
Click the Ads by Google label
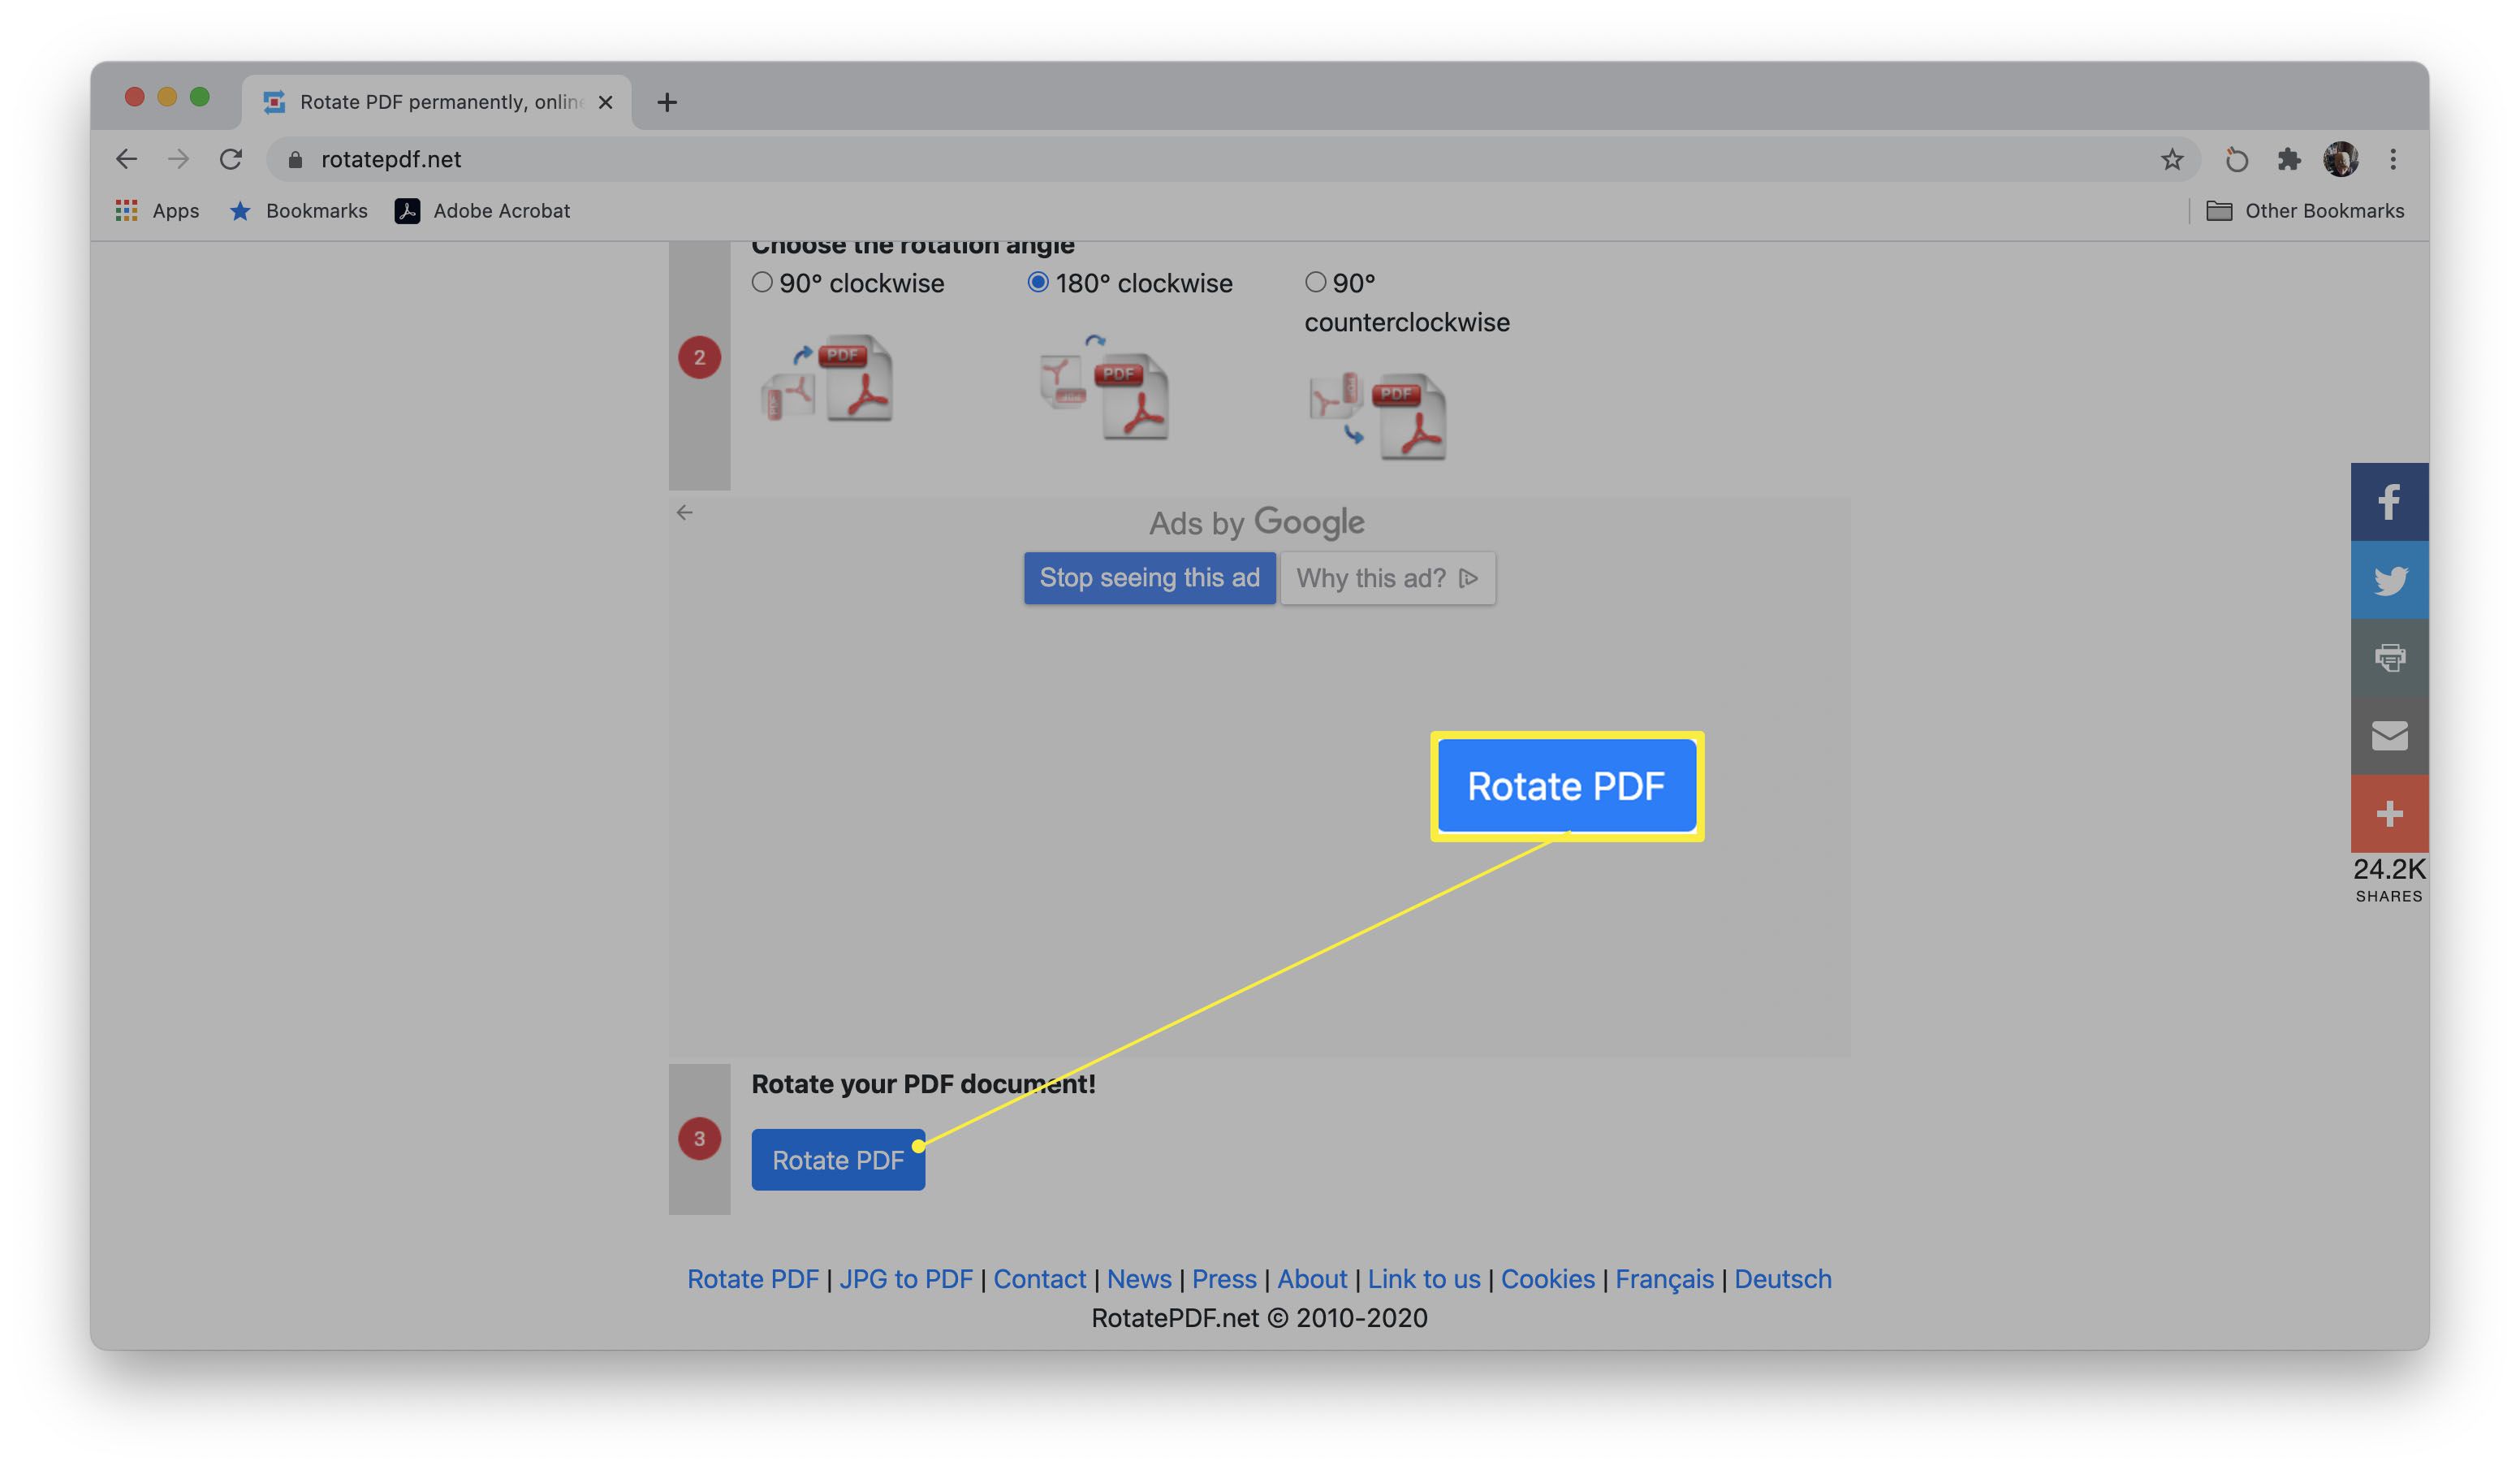click(x=1257, y=522)
